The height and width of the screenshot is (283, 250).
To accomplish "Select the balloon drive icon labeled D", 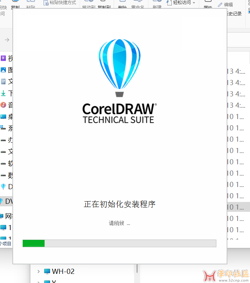I will click(x=3, y=187).
